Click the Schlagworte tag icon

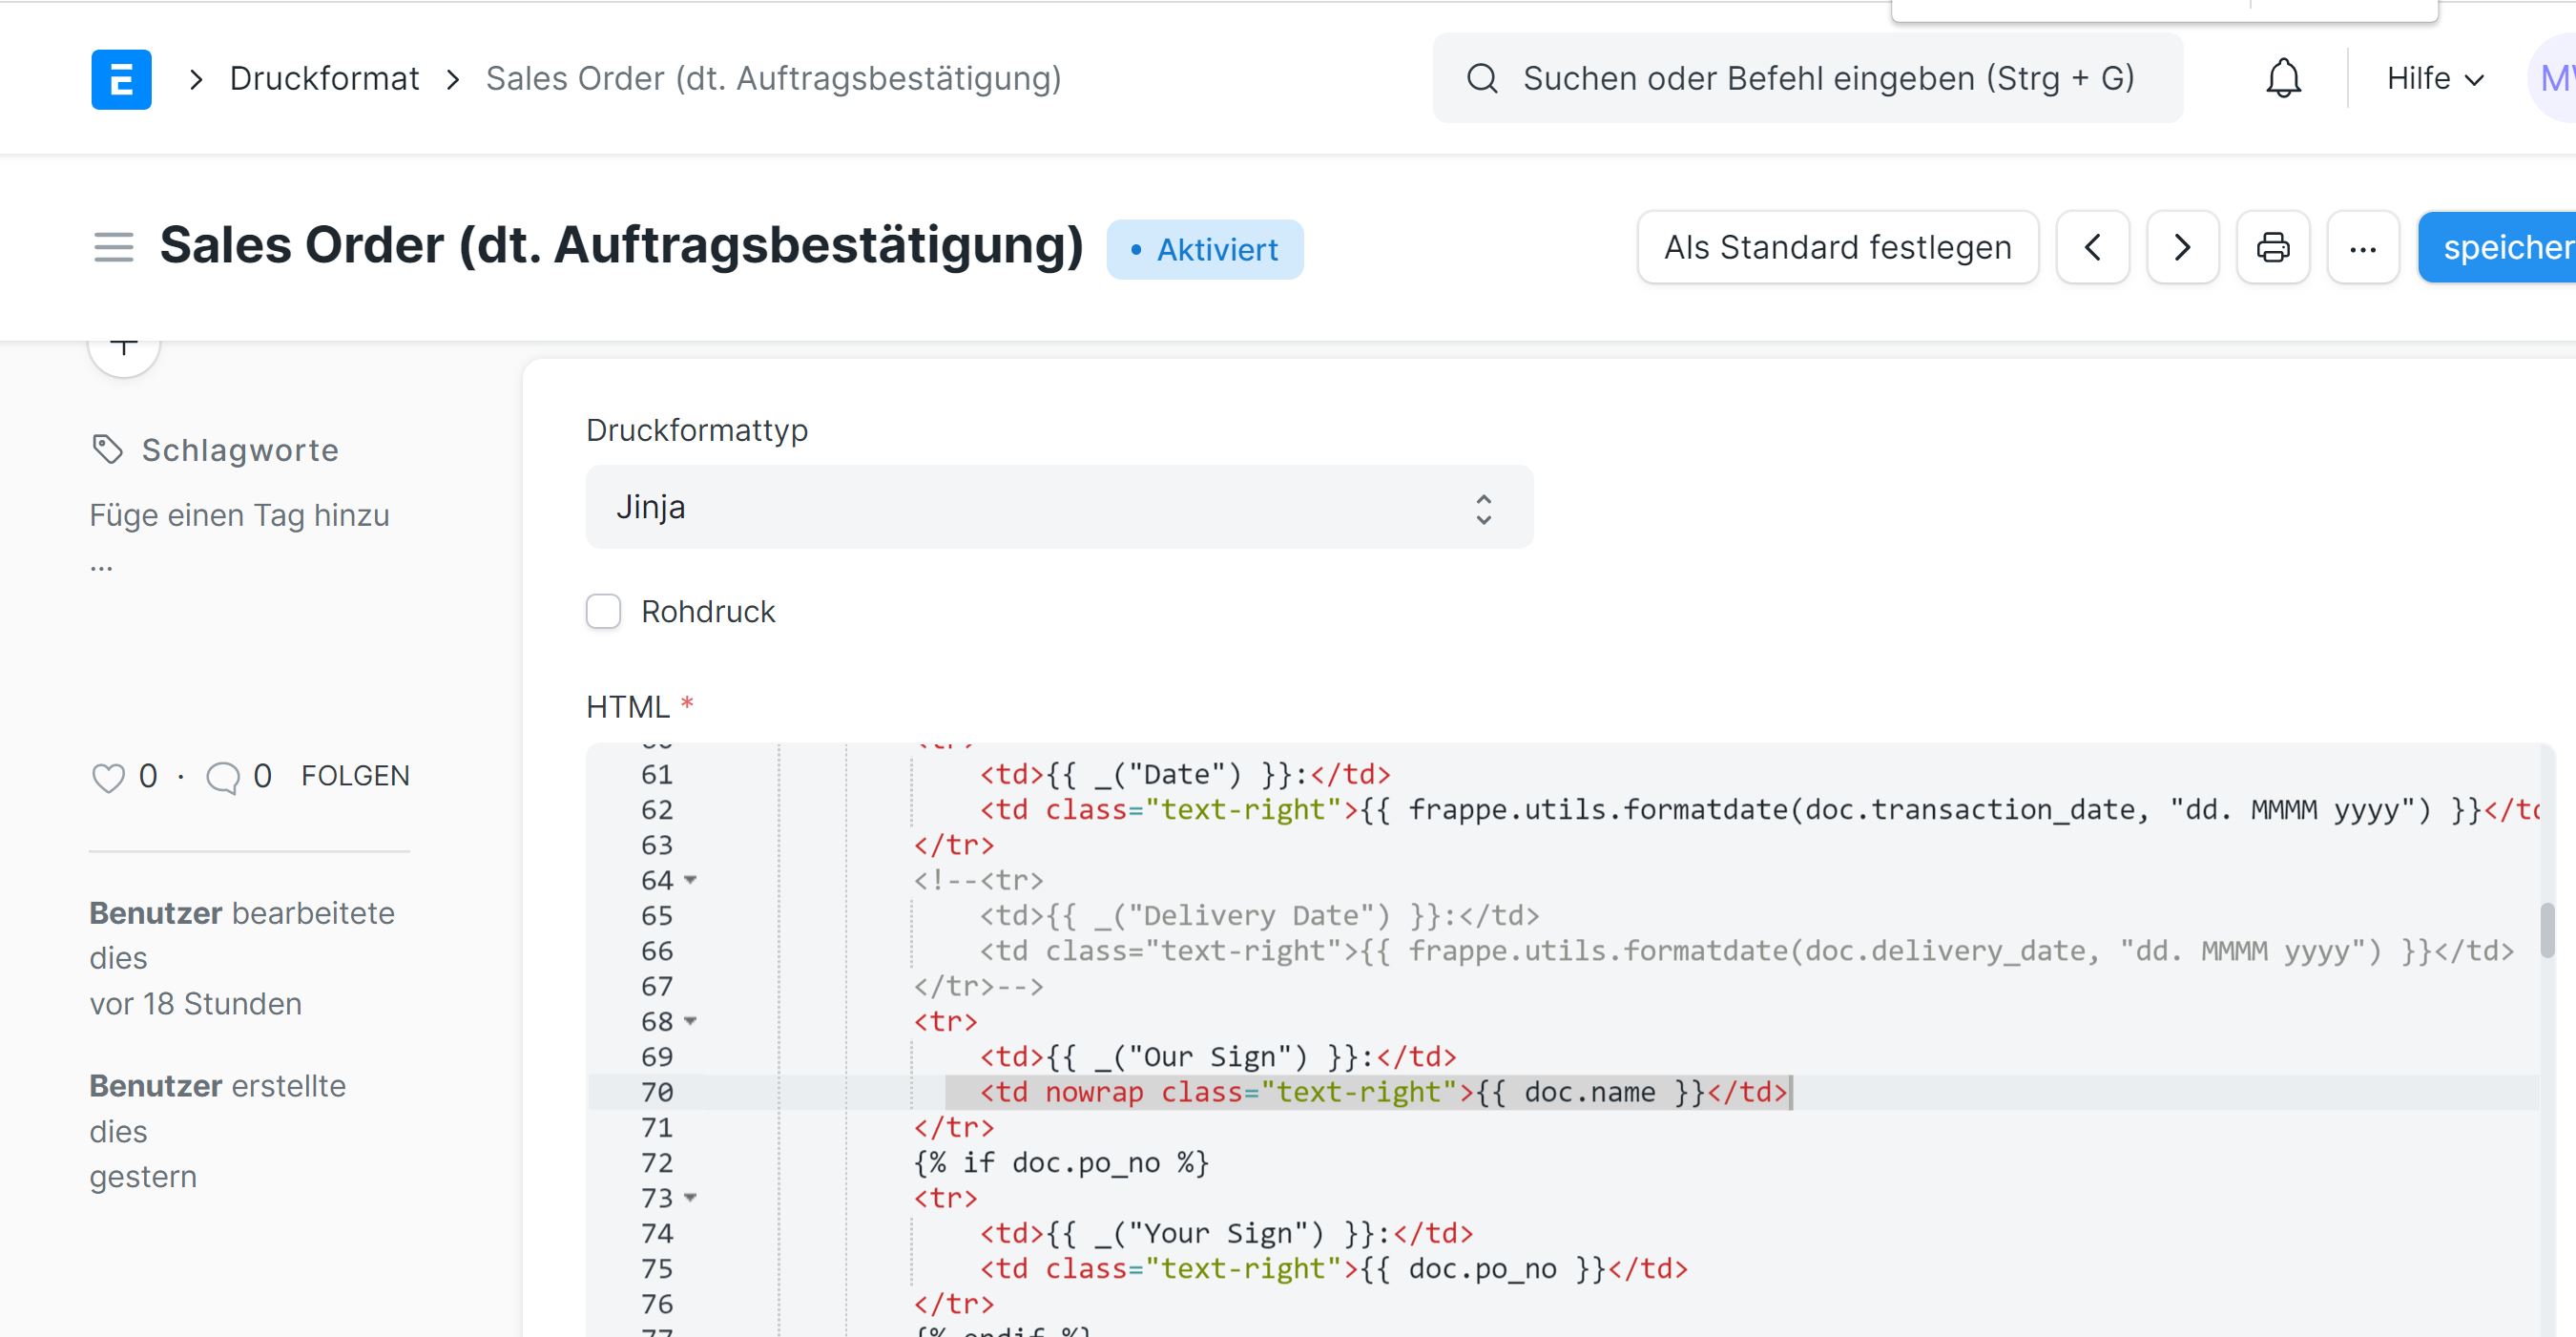point(107,450)
